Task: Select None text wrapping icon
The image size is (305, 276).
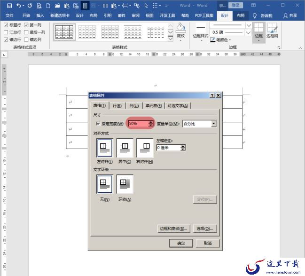Action: [x=105, y=184]
